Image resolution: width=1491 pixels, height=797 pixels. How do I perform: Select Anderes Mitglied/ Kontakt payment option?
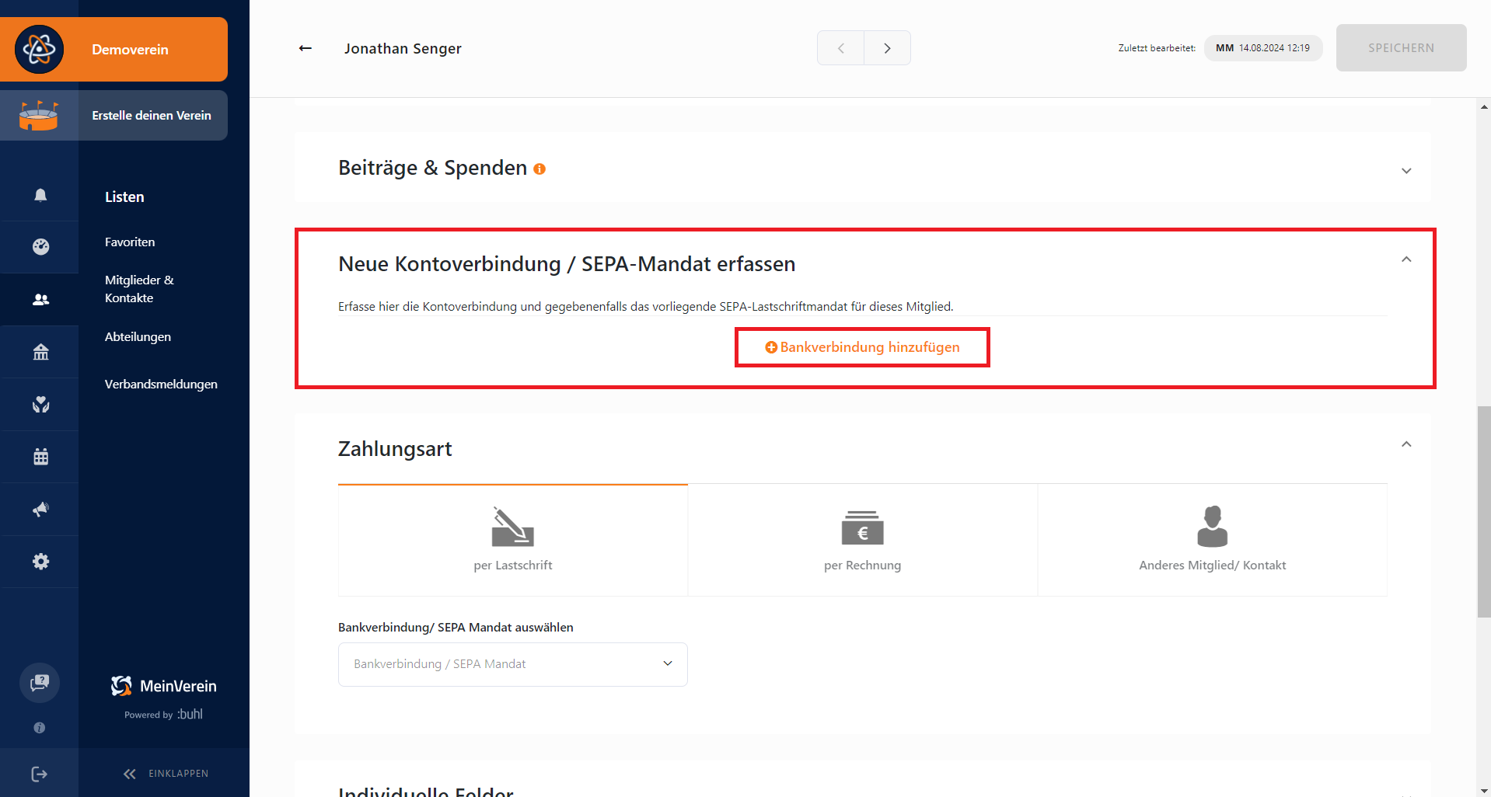tap(1213, 540)
